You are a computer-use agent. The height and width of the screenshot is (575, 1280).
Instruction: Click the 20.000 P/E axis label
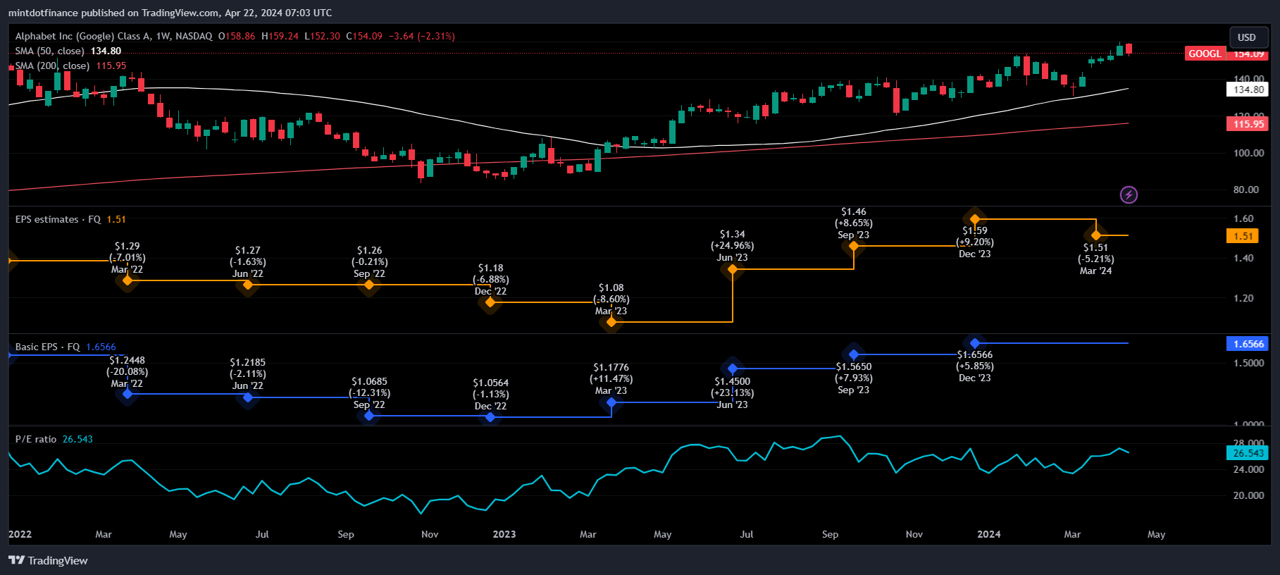1249,495
